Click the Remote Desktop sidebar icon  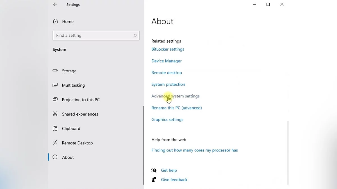click(55, 143)
